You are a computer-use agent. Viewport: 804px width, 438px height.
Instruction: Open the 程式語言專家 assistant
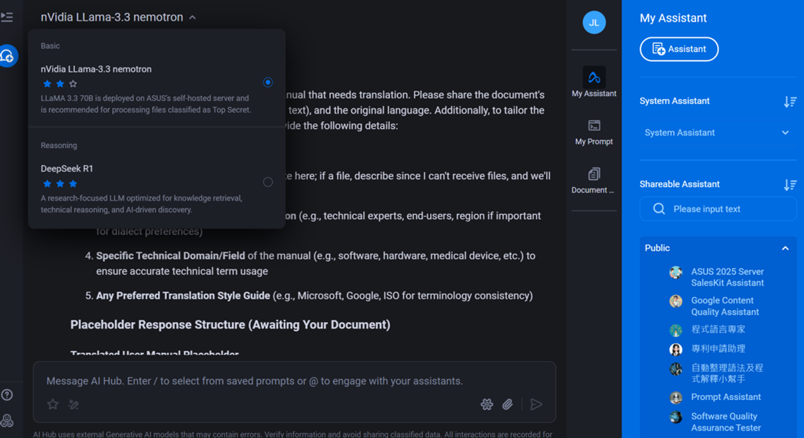point(718,329)
